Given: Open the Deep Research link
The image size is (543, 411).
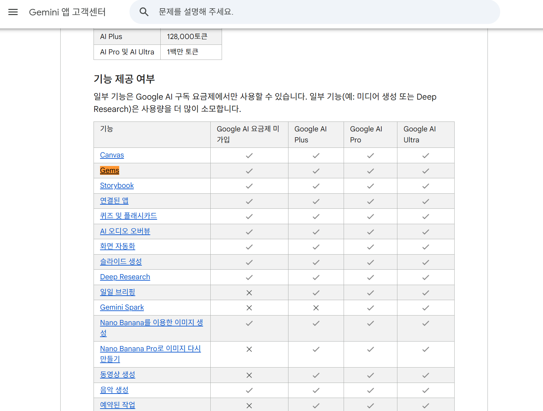Looking at the screenshot, I should point(125,277).
